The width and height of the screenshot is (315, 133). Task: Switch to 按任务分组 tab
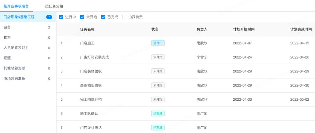pyautogui.click(x=54, y=6)
